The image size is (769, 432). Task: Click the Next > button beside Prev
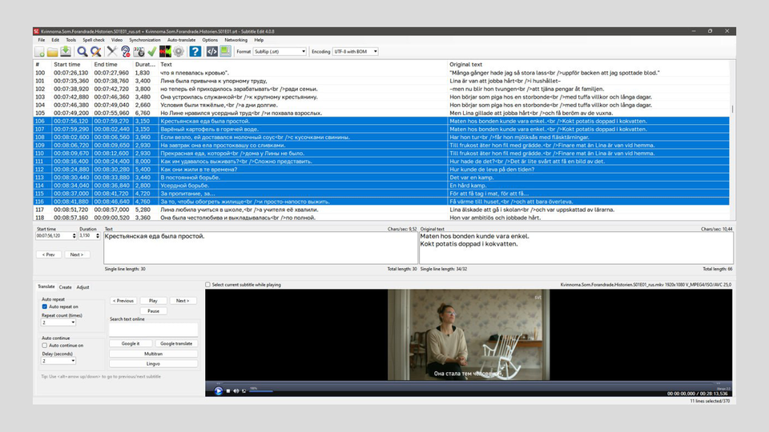[x=77, y=254]
